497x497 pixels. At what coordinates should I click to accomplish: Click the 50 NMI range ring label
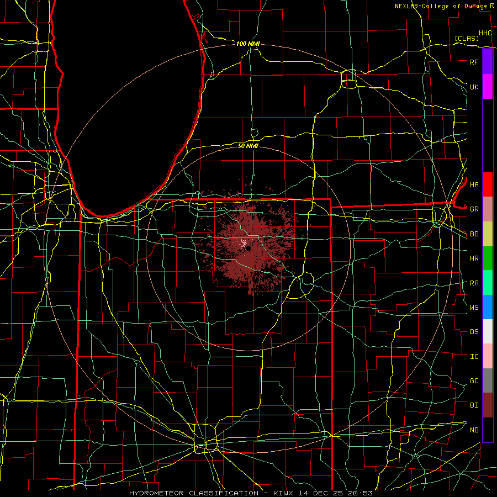click(x=248, y=146)
